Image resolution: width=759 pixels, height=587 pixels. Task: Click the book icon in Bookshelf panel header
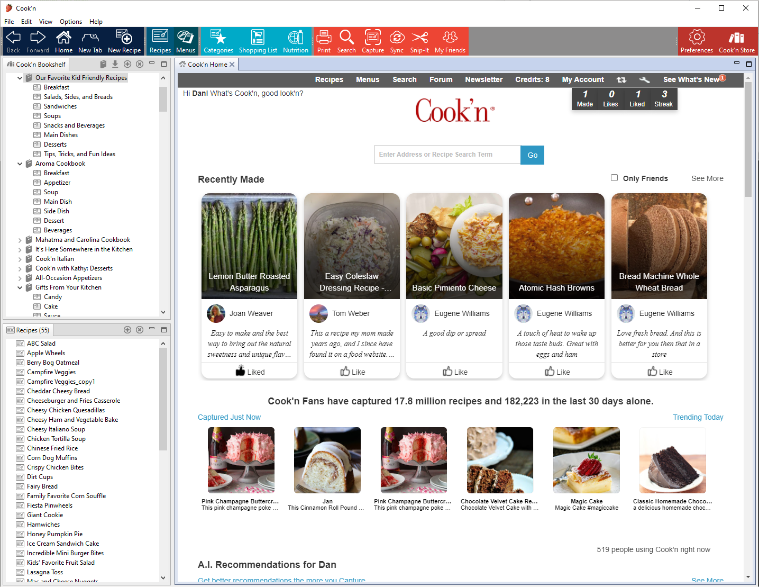(103, 64)
